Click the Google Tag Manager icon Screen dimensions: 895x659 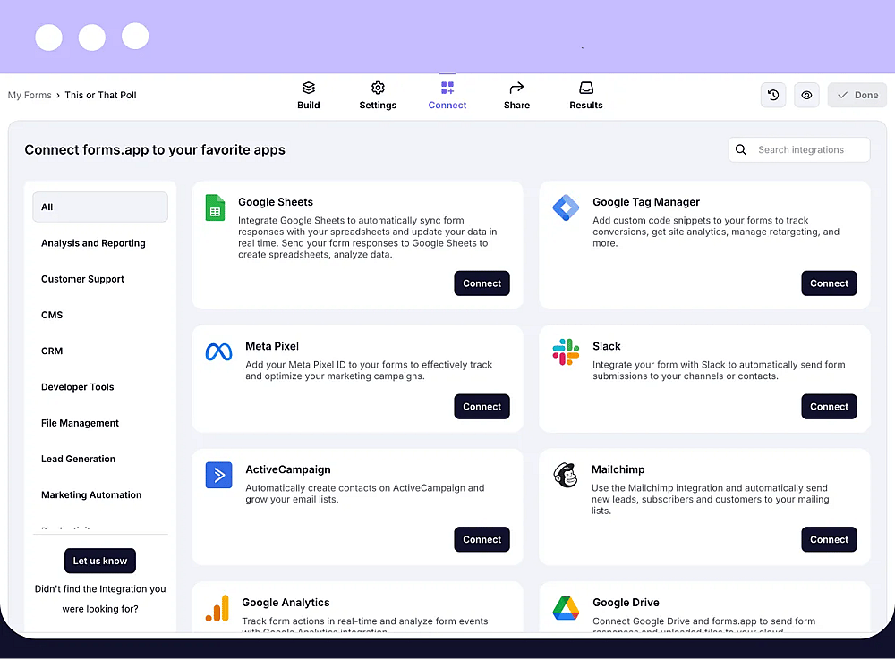pyautogui.click(x=566, y=207)
